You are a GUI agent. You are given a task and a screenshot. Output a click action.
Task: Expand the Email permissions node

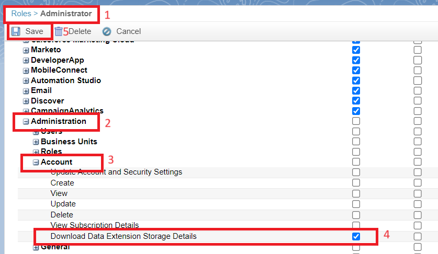tap(26, 91)
